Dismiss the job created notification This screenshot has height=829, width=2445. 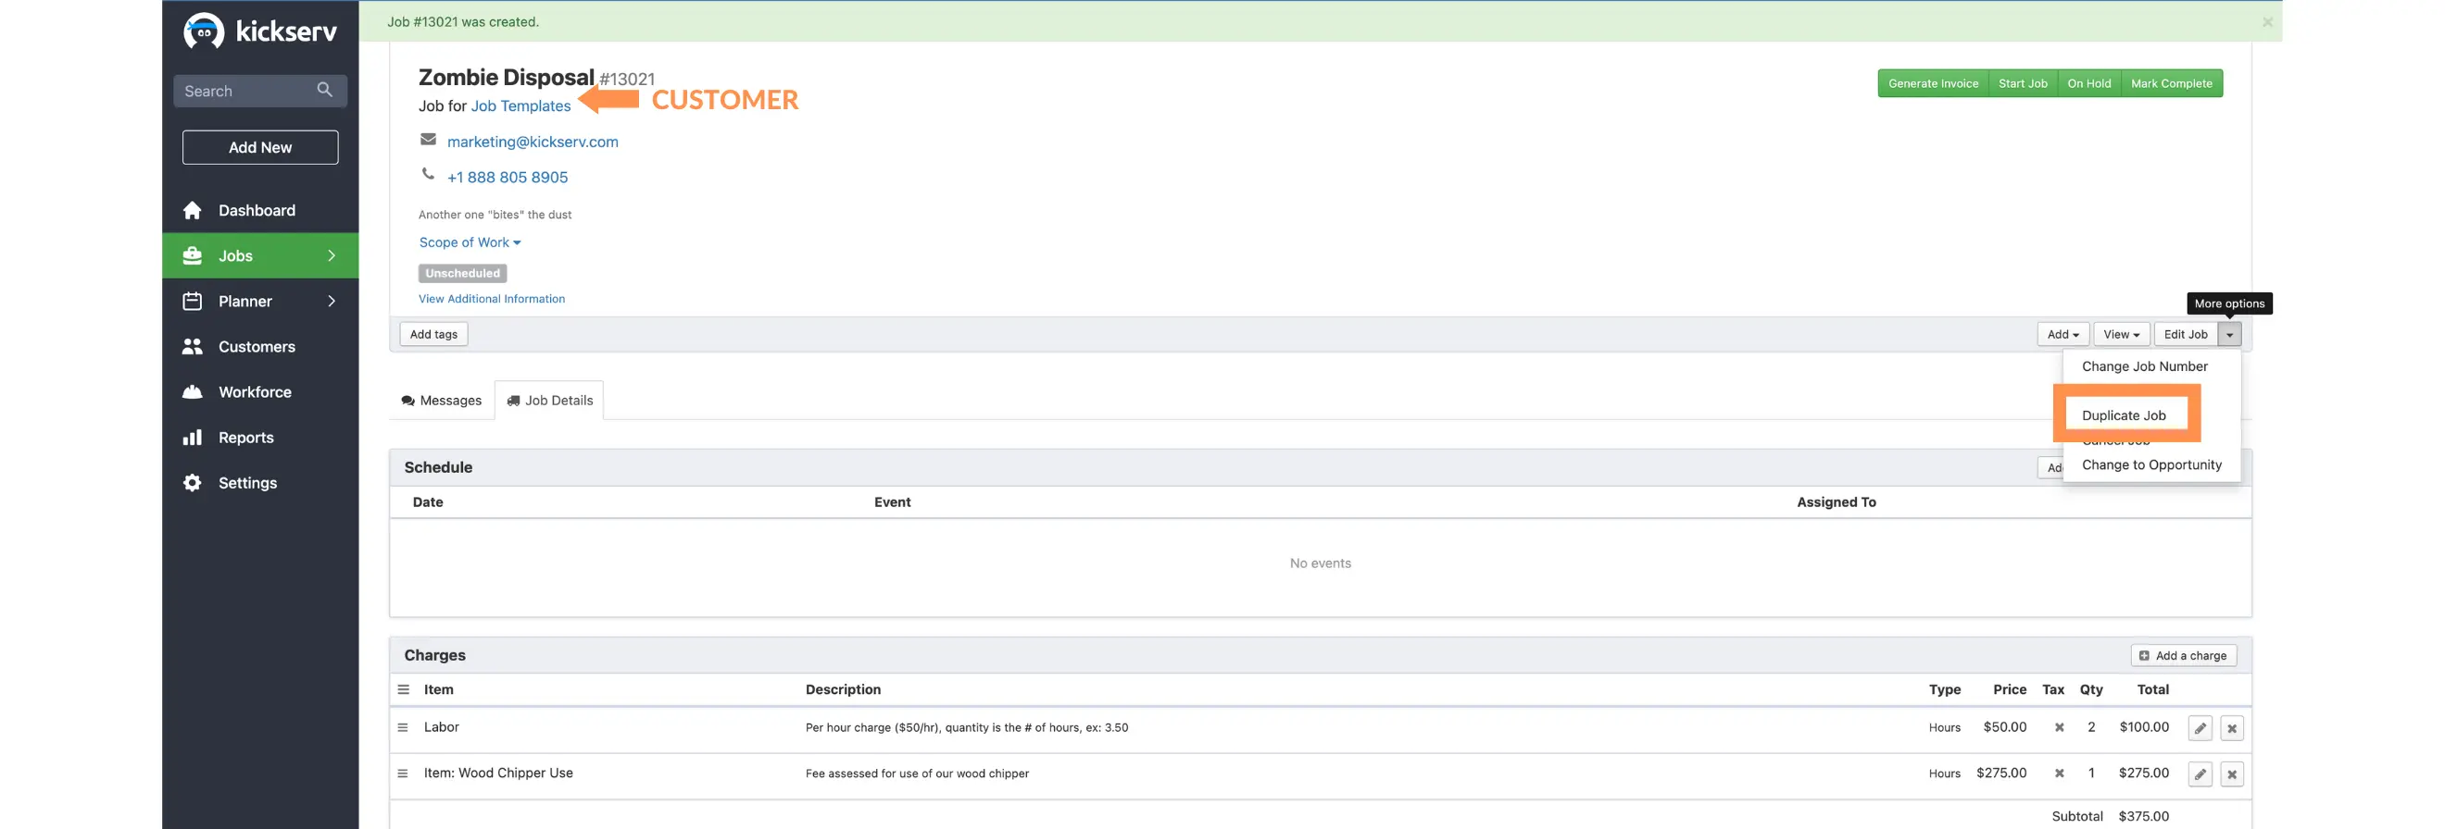[2266, 22]
